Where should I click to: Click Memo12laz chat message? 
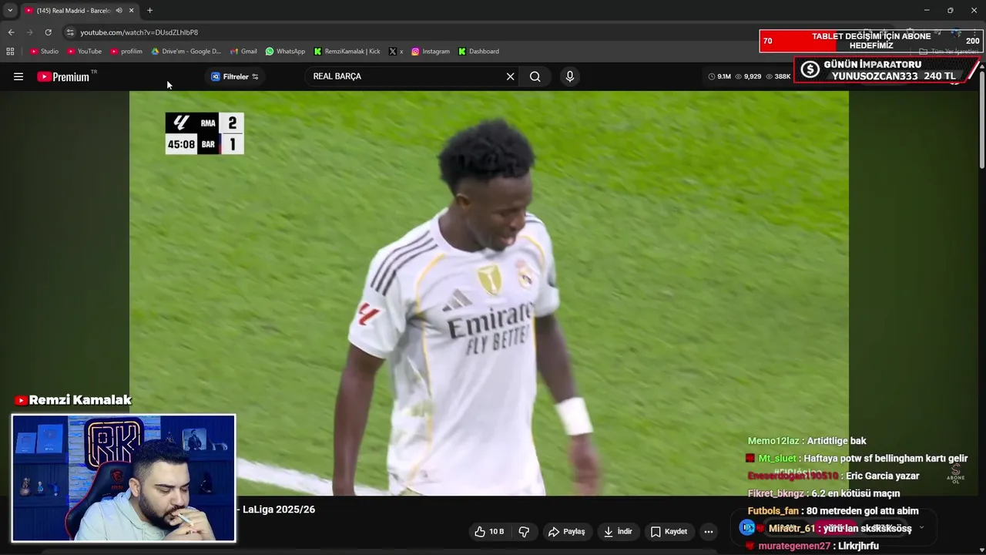pyautogui.click(x=807, y=441)
